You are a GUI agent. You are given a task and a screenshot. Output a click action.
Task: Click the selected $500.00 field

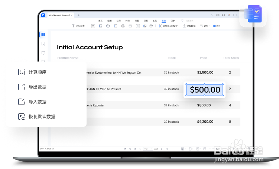[205, 90]
